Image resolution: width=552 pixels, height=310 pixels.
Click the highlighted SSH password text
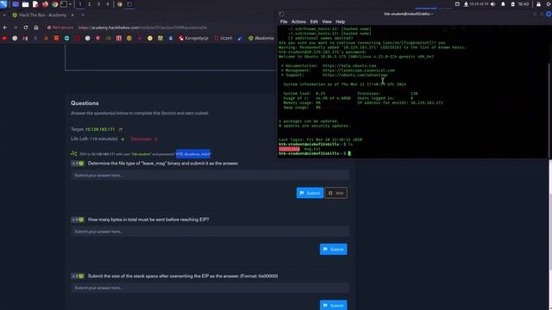193,154
